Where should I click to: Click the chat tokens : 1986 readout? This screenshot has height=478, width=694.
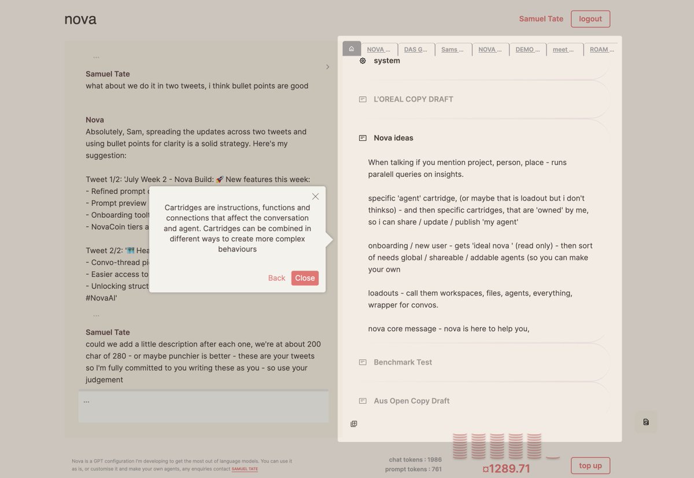[x=415, y=460]
